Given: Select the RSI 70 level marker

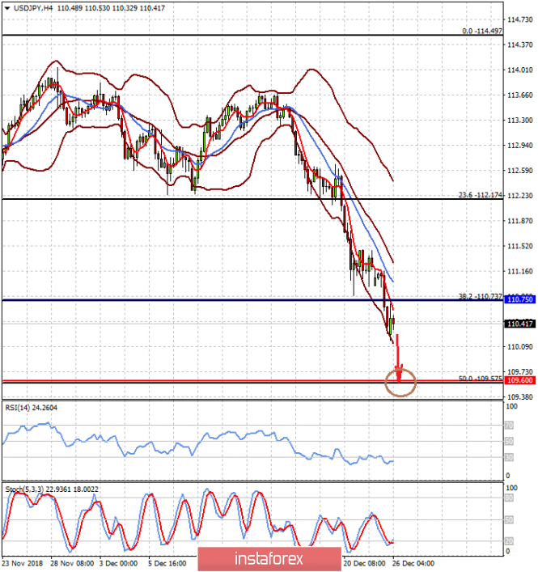Looking at the screenshot, I should [509, 426].
